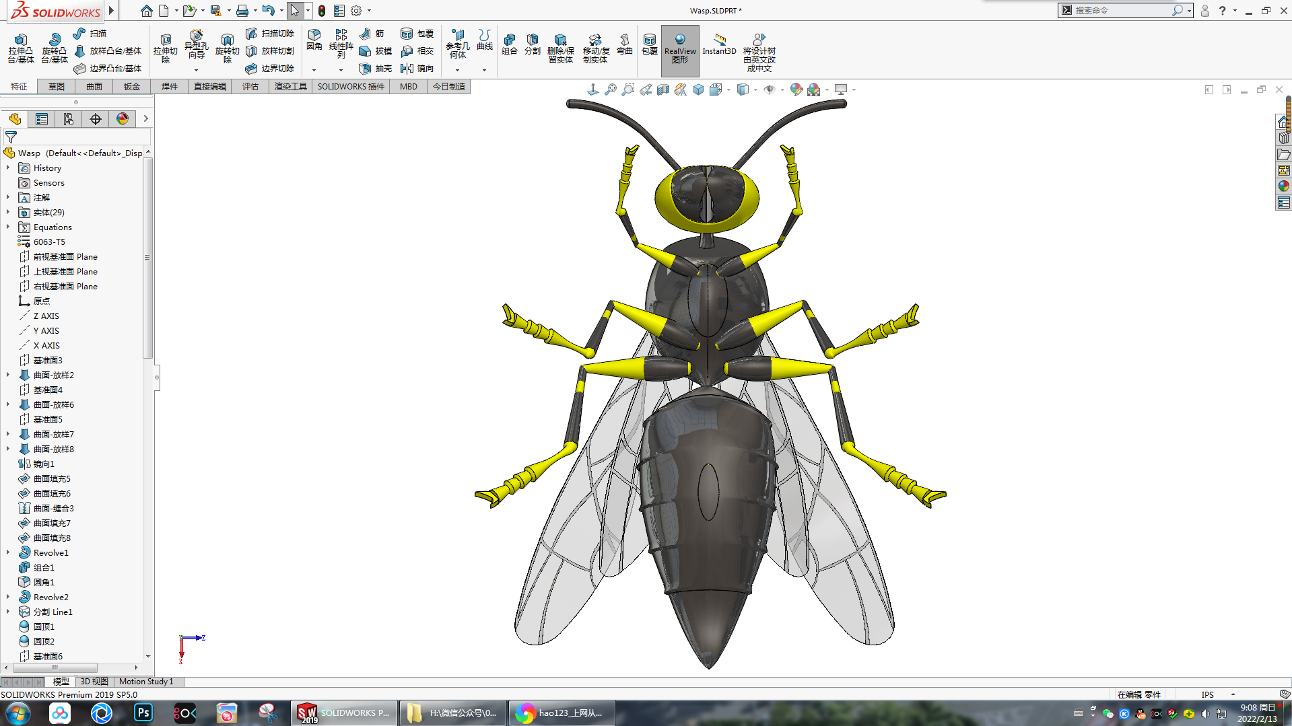Click 将设计树由英文改成中文 button
1292x726 pixels.
(759, 52)
